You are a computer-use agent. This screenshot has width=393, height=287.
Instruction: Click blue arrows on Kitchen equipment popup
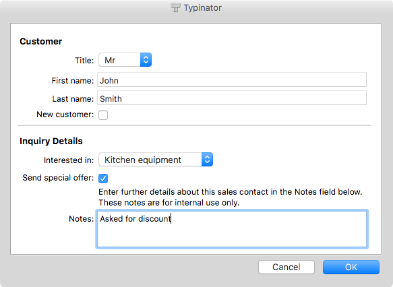click(x=207, y=160)
